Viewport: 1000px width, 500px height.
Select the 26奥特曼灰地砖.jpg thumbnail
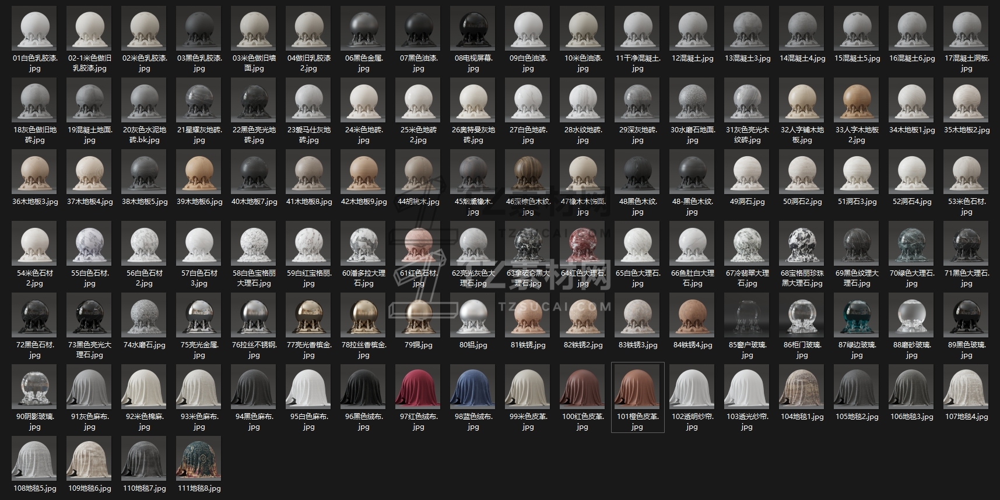pyautogui.click(x=473, y=100)
